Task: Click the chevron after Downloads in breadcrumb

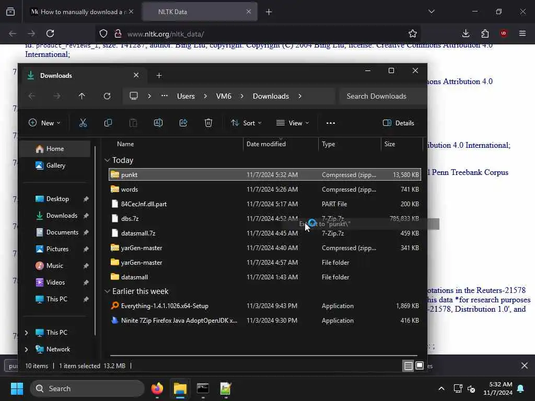Action: click(300, 96)
